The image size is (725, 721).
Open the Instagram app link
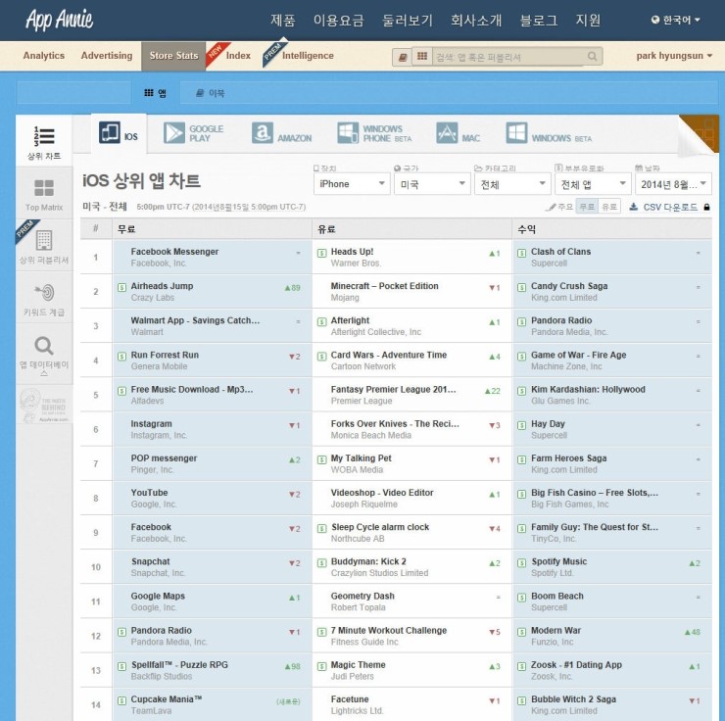click(x=151, y=424)
